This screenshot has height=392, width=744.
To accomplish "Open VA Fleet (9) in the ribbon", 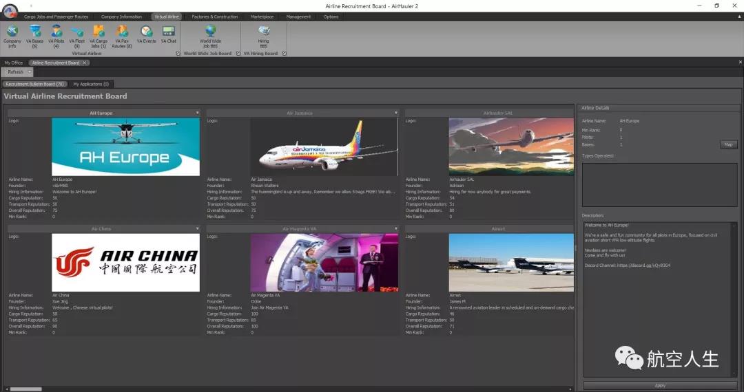I will [77, 36].
